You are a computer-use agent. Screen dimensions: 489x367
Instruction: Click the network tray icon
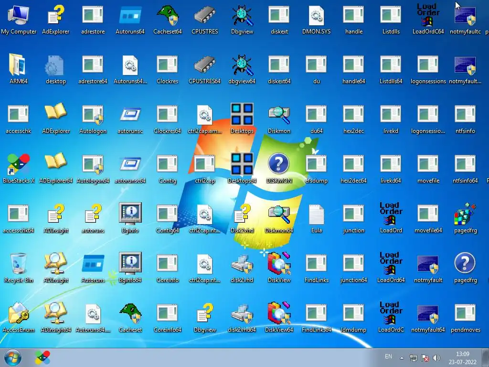[x=414, y=358]
